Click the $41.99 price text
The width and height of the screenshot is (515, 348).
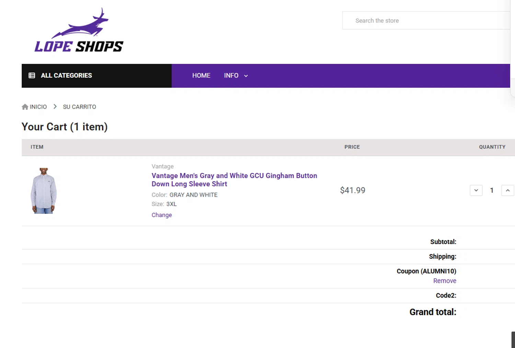tap(353, 190)
